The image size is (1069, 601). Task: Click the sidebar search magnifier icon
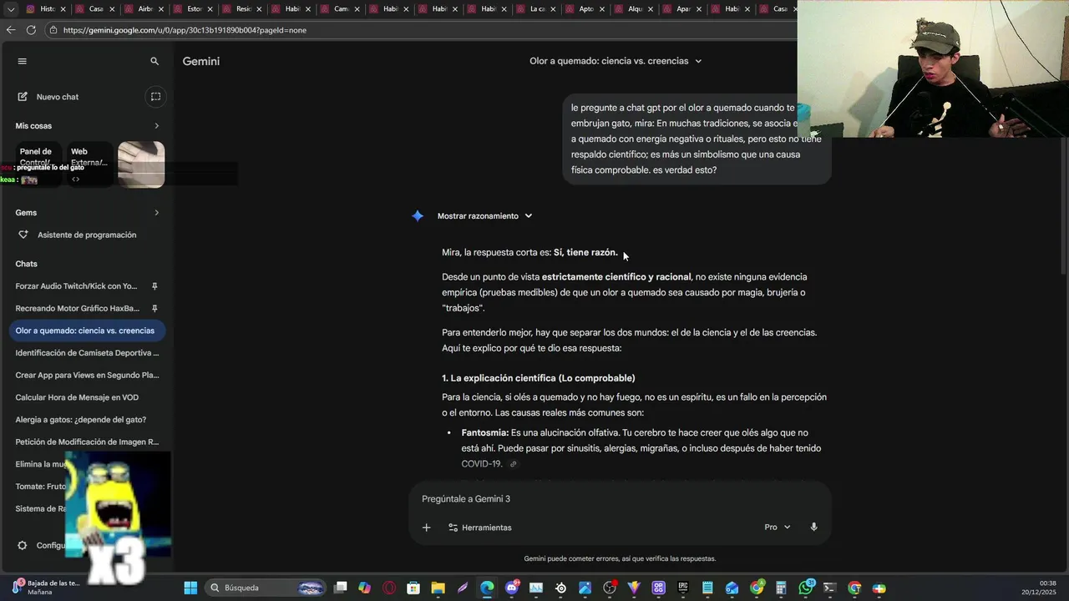point(155,61)
